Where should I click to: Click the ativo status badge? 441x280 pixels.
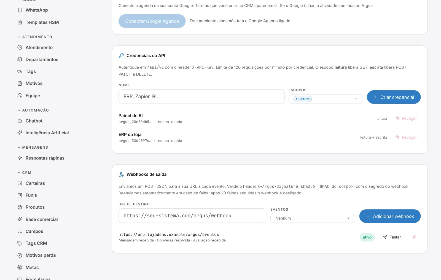pyautogui.click(x=367, y=237)
